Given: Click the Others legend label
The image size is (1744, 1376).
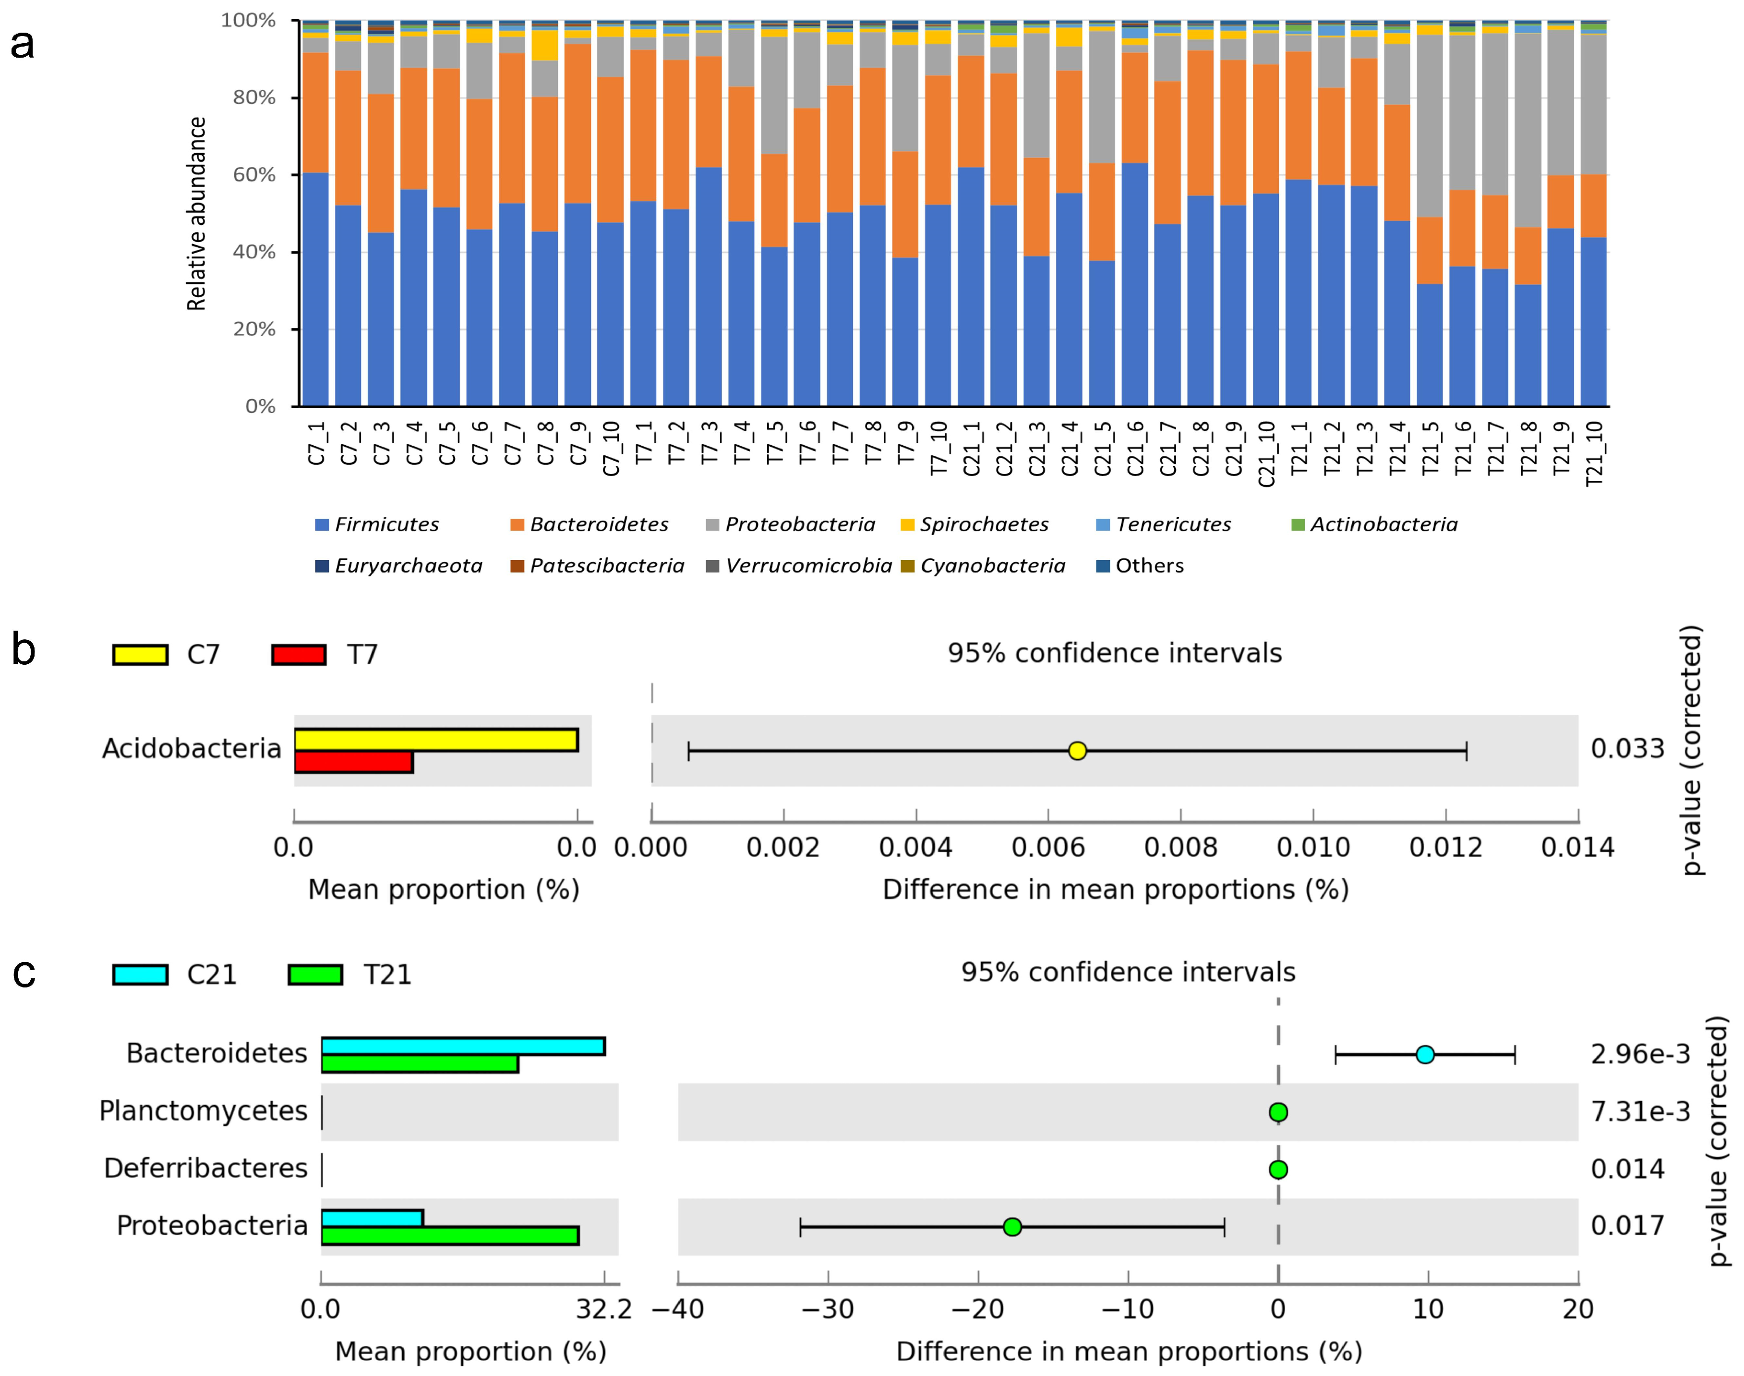Looking at the screenshot, I should 1149,566.
